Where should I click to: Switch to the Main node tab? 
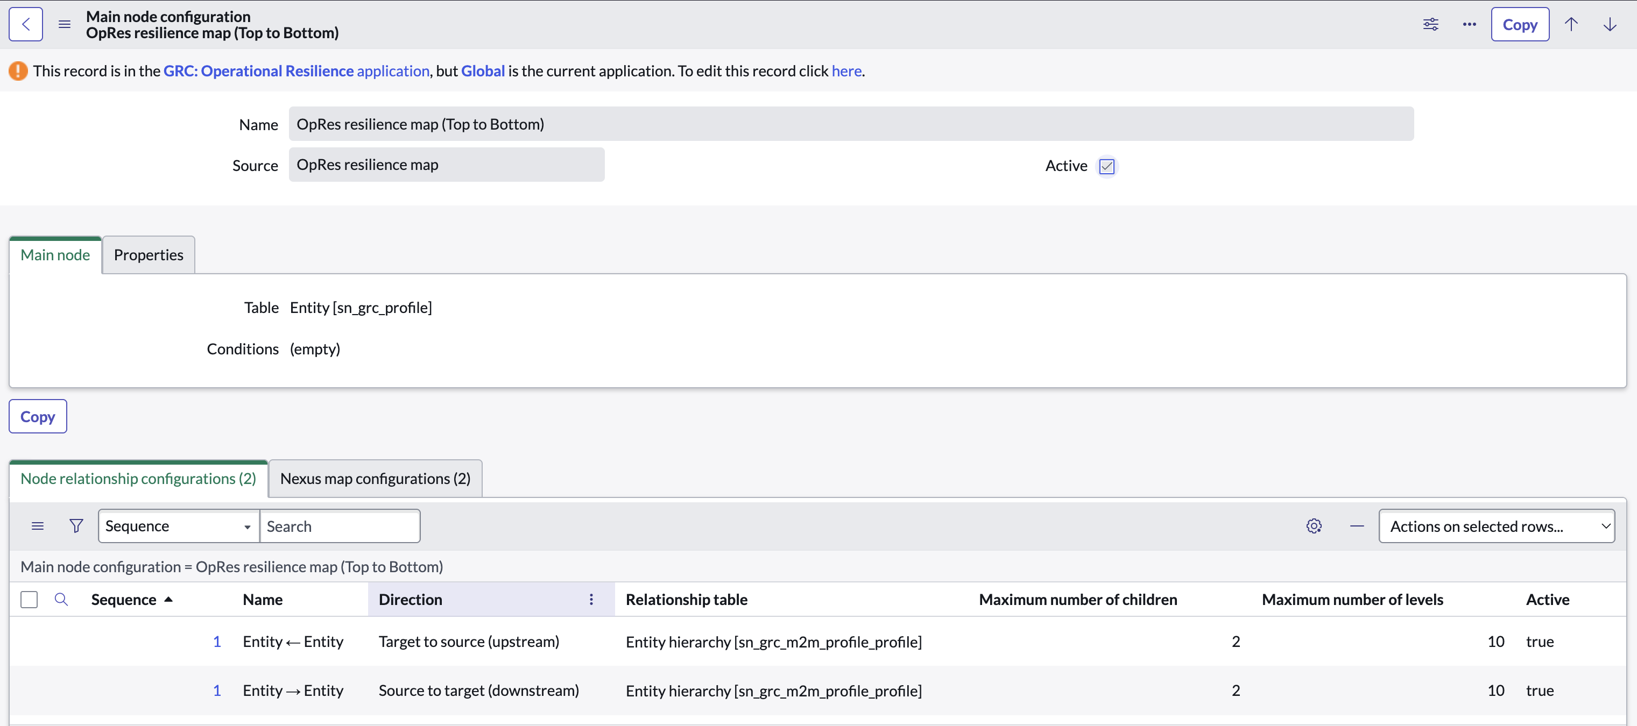tap(55, 255)
